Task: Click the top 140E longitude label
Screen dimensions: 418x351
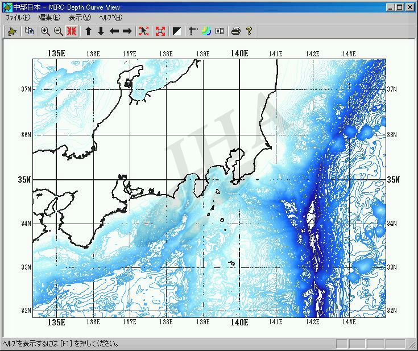Action: pos(239,53)
